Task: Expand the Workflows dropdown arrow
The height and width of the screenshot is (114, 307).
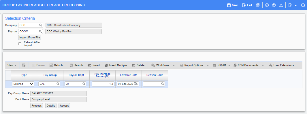Action: tap(174, 65)
